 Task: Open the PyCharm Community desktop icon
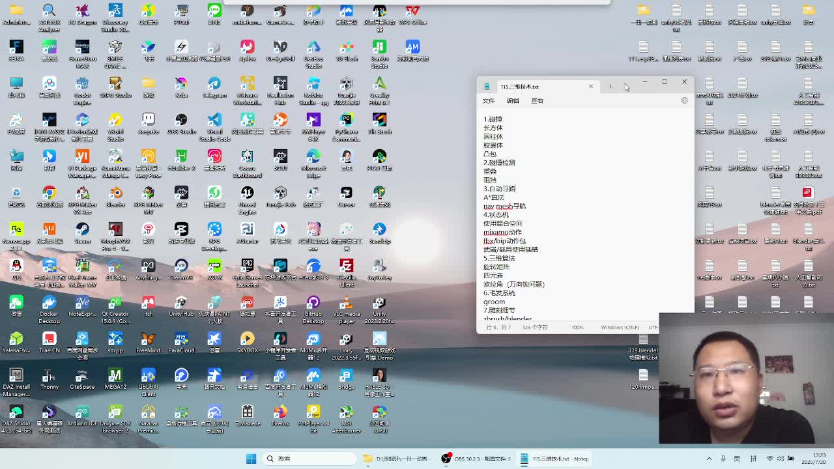346,126
